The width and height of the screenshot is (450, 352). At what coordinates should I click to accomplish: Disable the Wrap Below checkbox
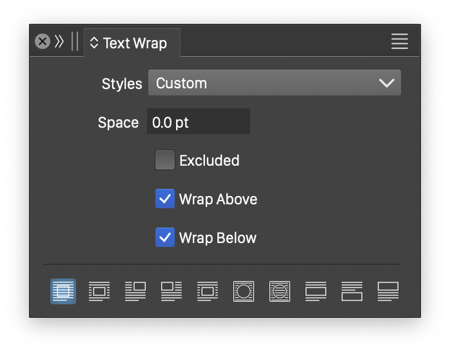165,238
